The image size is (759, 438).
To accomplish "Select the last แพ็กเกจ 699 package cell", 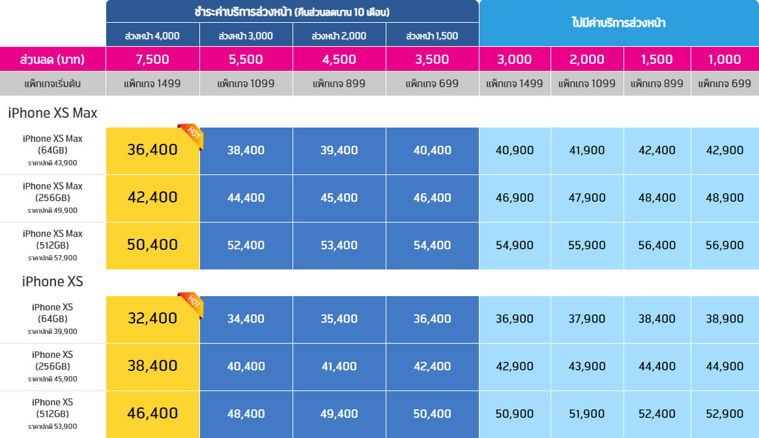I will tap(724, 83).
